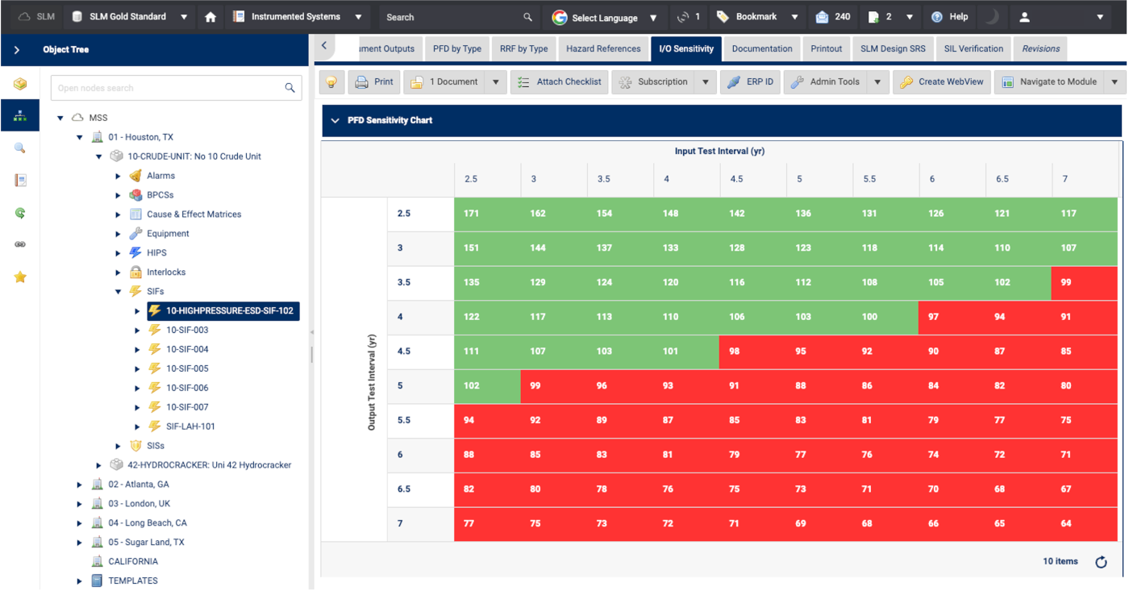Click the lightbulb tips icon in toolbar

point(331,82)
